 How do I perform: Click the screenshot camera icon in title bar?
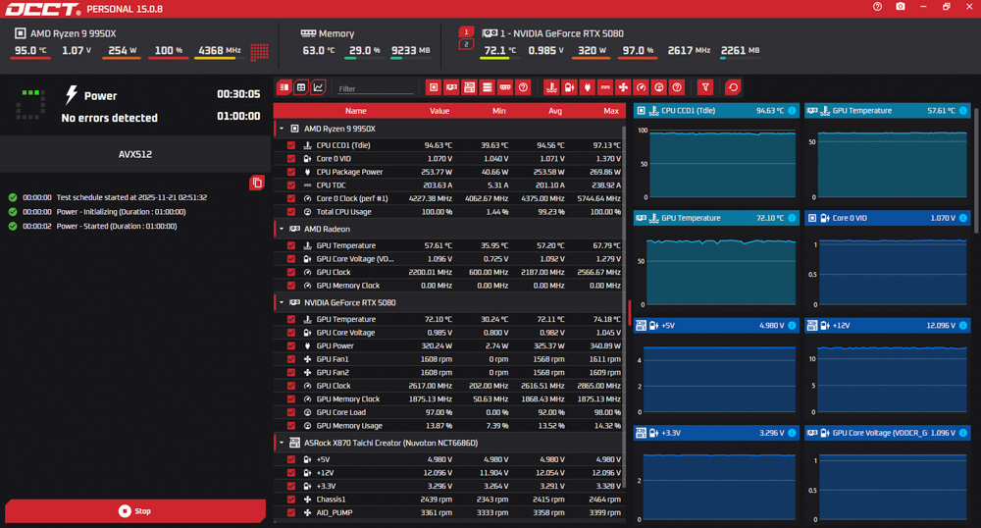(901, 7)
